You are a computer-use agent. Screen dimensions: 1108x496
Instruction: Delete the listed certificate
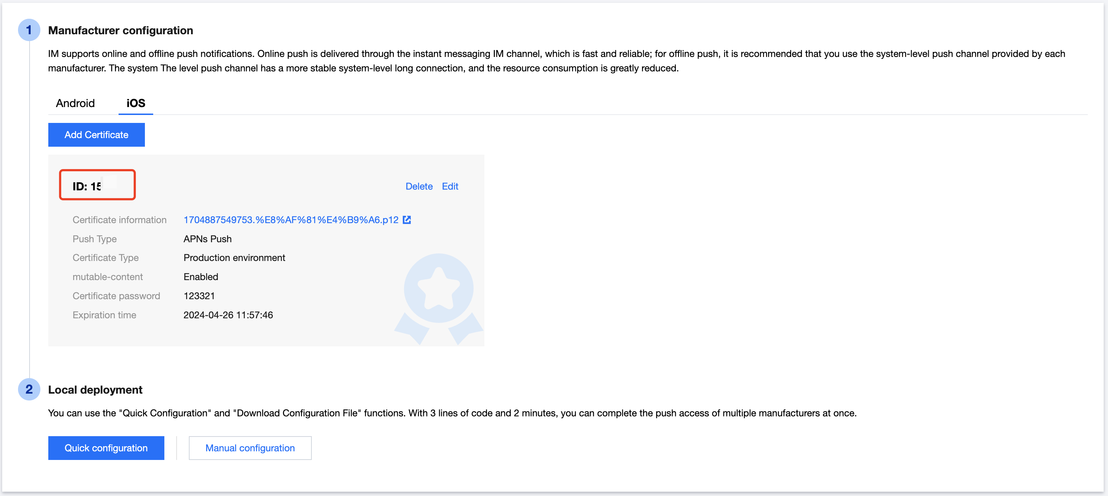418,186
